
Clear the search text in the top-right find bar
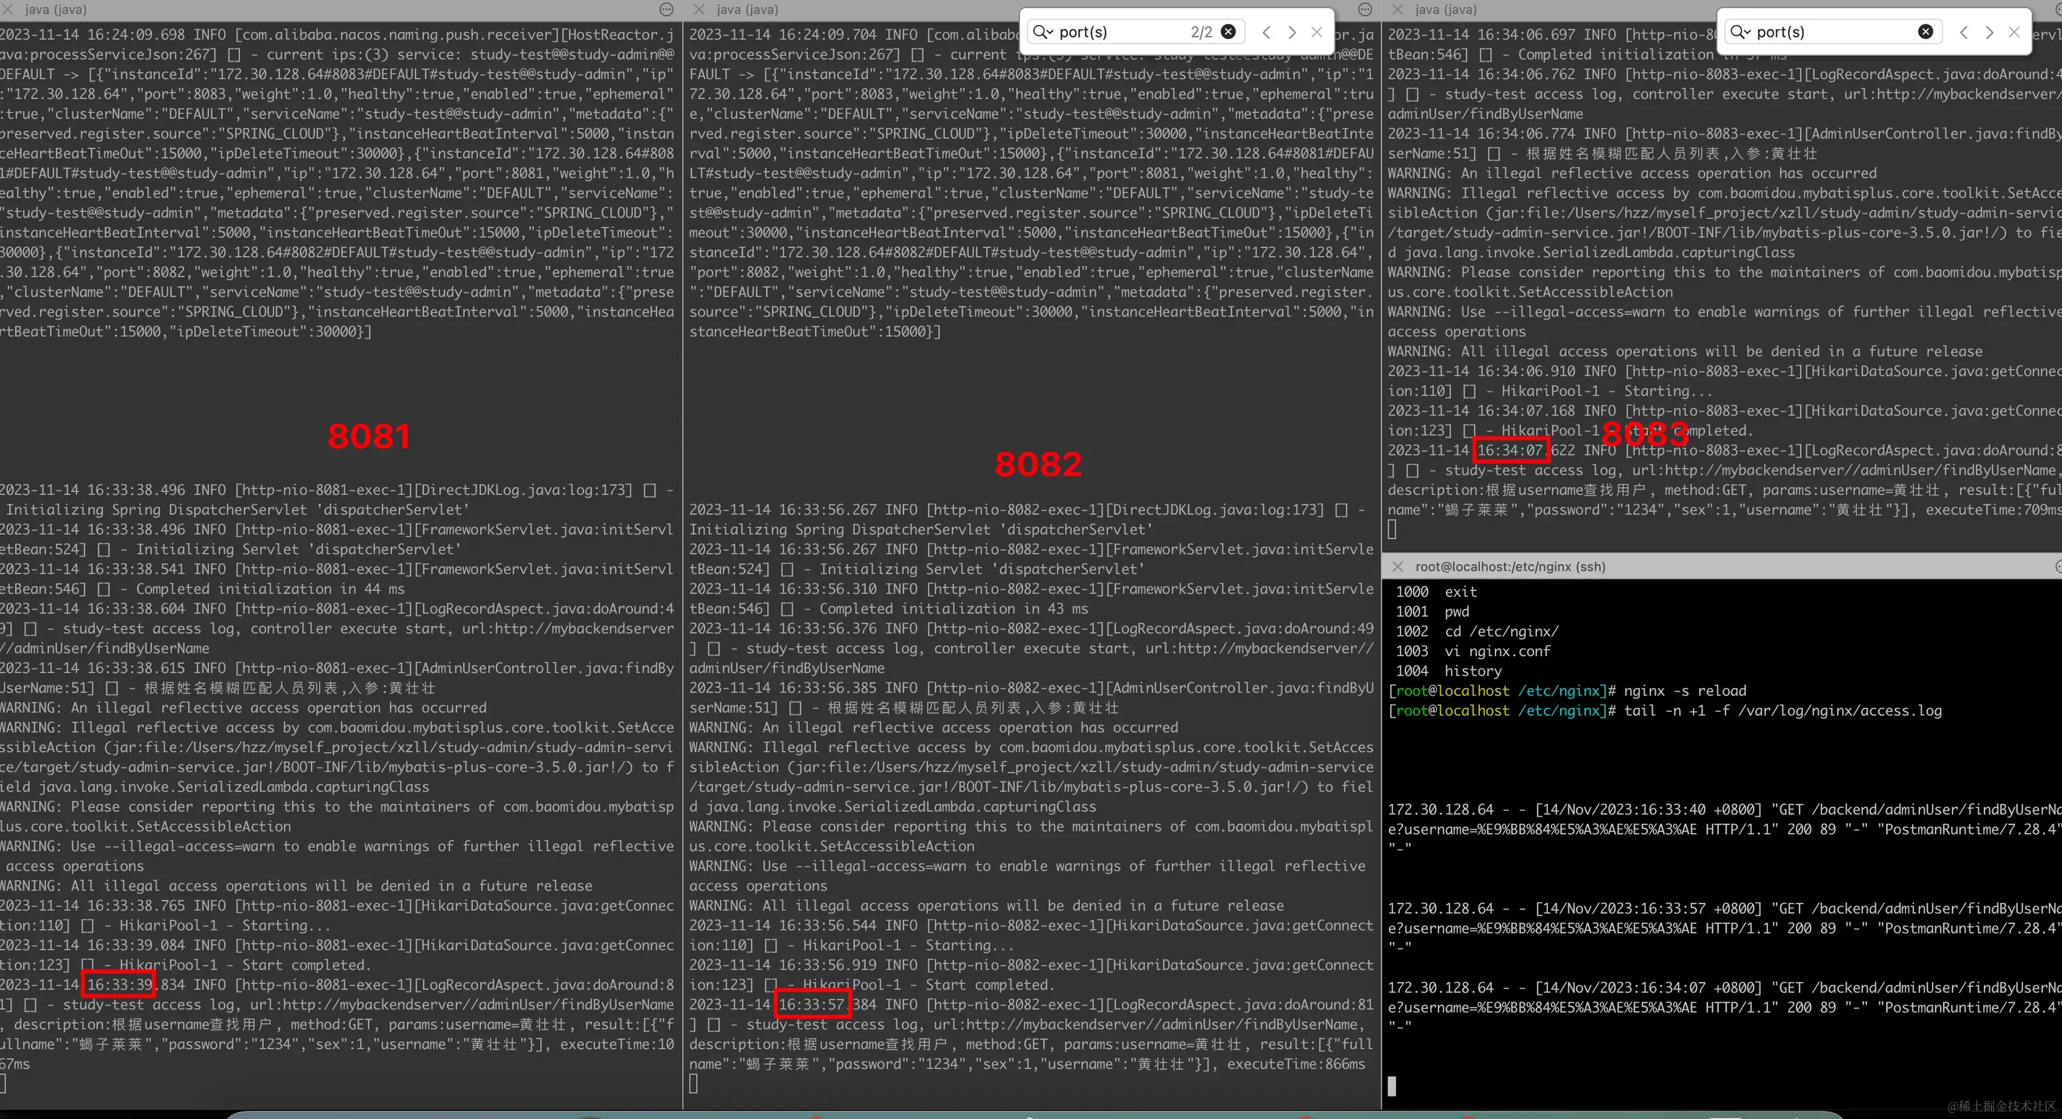(x=1925, y=31)
